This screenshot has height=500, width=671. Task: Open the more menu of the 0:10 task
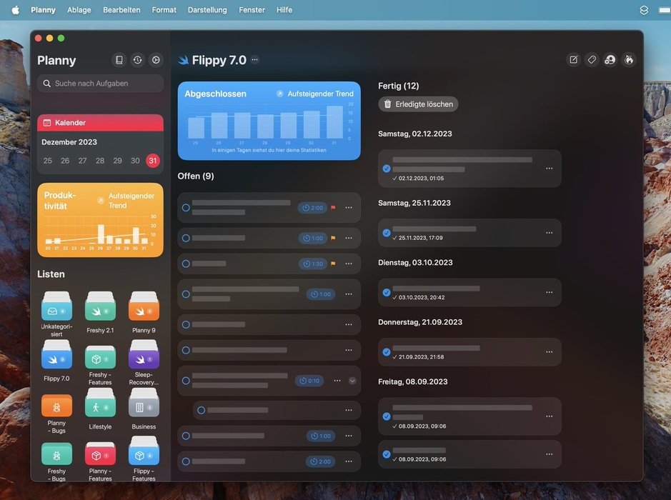[337, 380]
